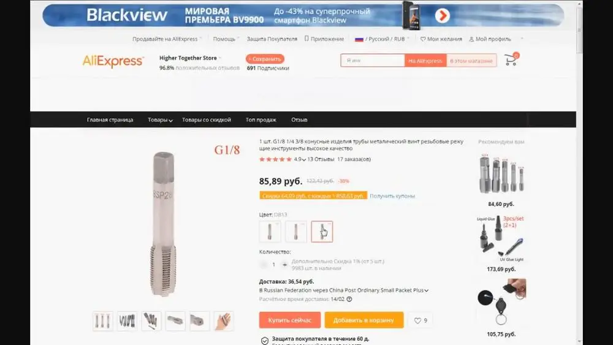Select the first color variant swatch
Image resolution: width=613 pixels, height=345 pixels.
(270, 231)
